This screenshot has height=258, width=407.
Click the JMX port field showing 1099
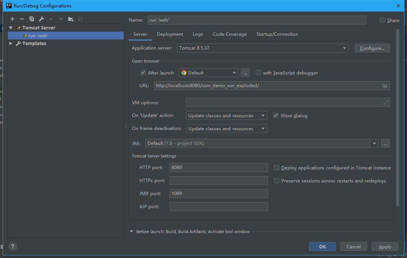pyautogui.click(x=218, y=194)
